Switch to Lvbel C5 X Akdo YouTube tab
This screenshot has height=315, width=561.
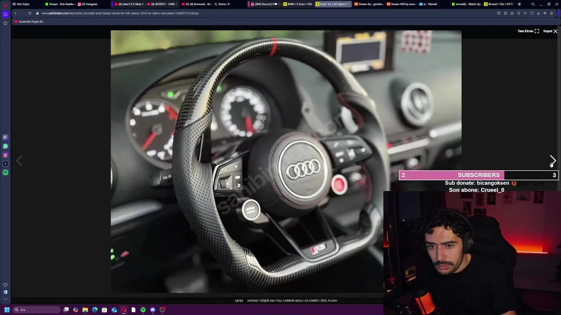coord(129,4)
